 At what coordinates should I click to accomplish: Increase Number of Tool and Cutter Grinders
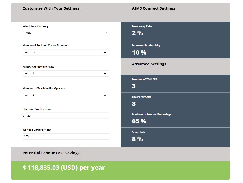pyautogui.click(x=105, y=52)
